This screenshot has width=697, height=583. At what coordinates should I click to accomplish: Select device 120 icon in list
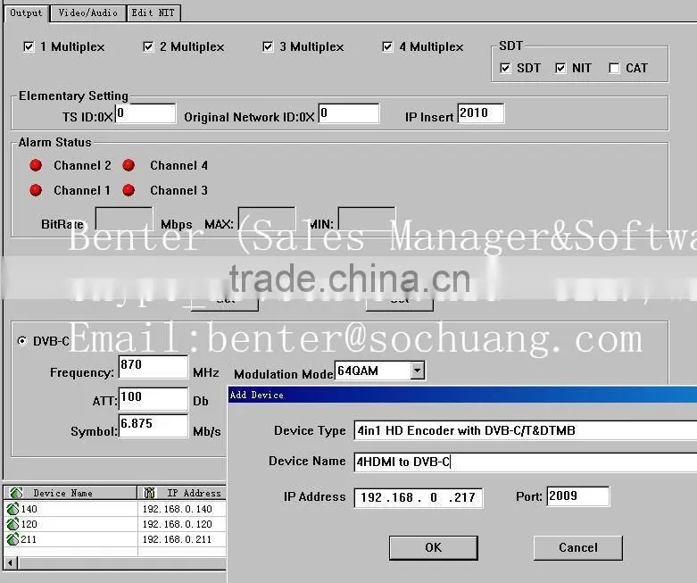click(x=12, y=524)
